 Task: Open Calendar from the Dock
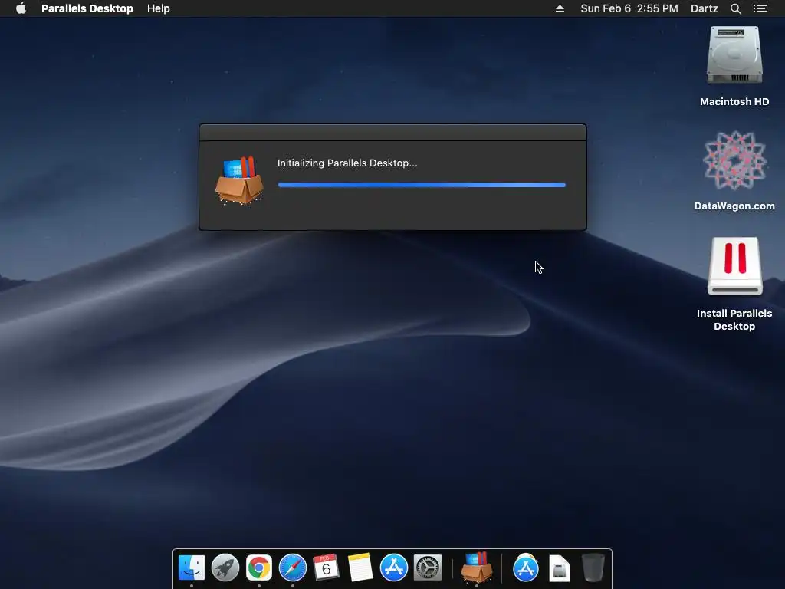click(326, 568)
